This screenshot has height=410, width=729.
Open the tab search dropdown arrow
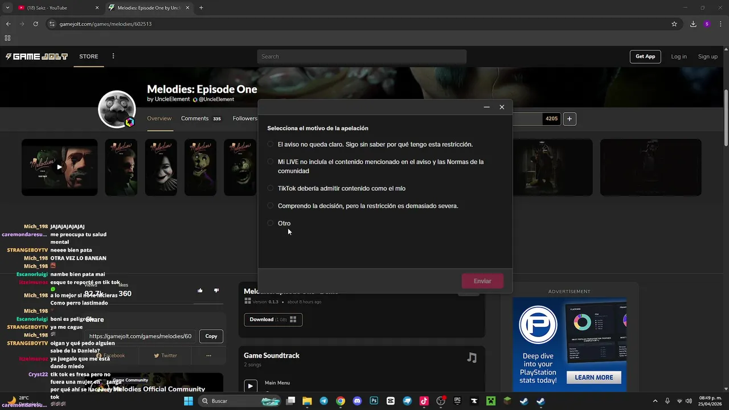pos(7,8)
